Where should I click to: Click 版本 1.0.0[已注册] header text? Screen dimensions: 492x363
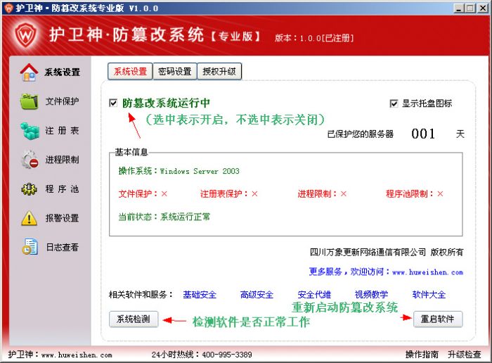314,38
